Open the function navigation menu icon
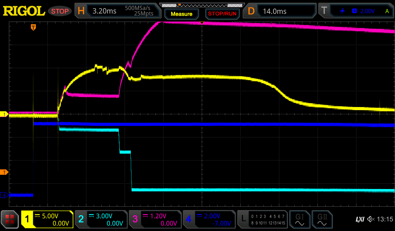Image resolution: width=395 pixels, height=231 pixels. point(10,219)
